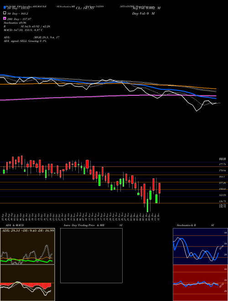Image resolution: width=228 pixels, height=301 pixels.
Task: Open the ADX line chart thumbnail
Action: pyautogui.click(x=27, y=246)
